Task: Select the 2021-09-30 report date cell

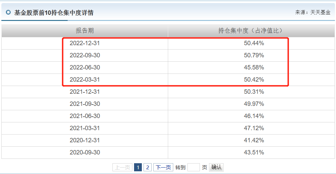Action: click(x=85, y=104)
